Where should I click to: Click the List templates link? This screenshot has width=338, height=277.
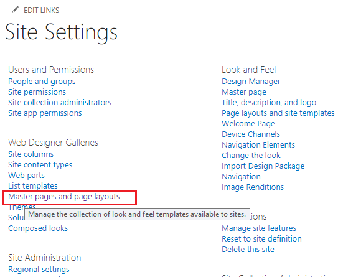click(33, 186)
